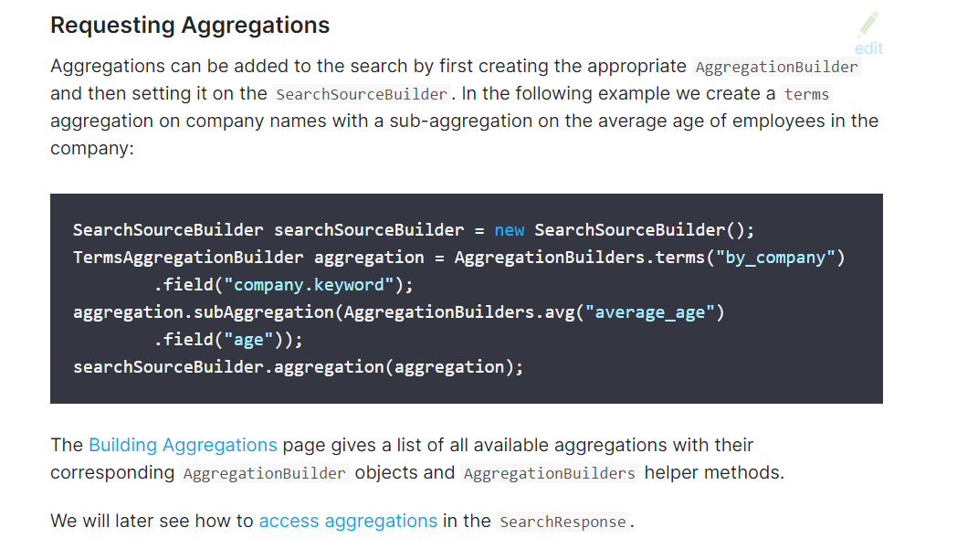Click TermsAggregationBuilder in the code block
This screenshot has width=957, height=559.
(188, 258)
